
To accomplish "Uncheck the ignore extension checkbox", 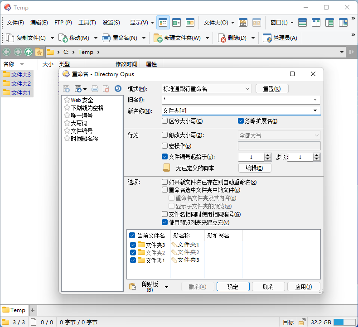I will (x=241, y=121).
